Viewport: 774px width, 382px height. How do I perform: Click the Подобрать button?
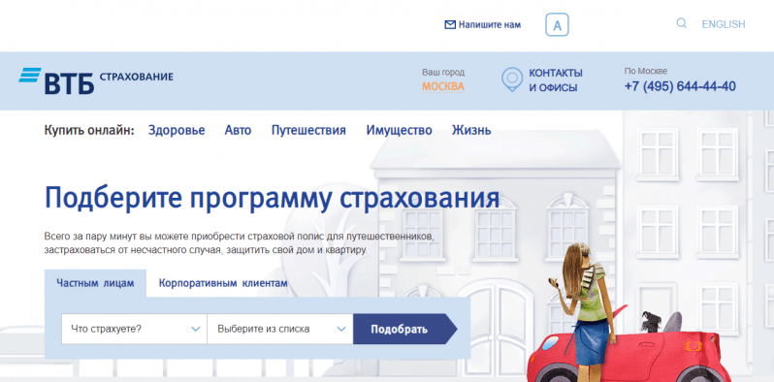tap(404, 329)
